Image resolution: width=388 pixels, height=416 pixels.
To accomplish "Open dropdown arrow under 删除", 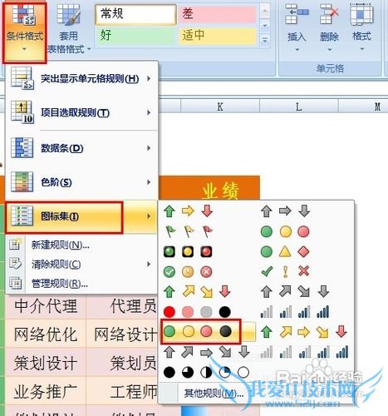I will click(329, 50).
